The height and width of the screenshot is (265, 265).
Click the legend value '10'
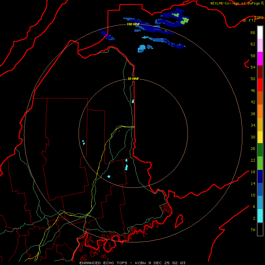coord(253,195)
